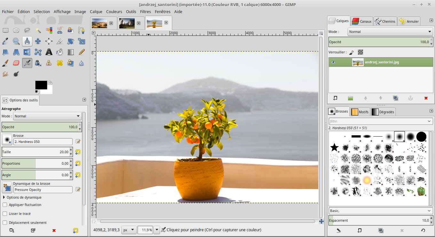Select the Scissors Select tool
The width and height of the screenshot is (435, 237).
tap(60, 30)
